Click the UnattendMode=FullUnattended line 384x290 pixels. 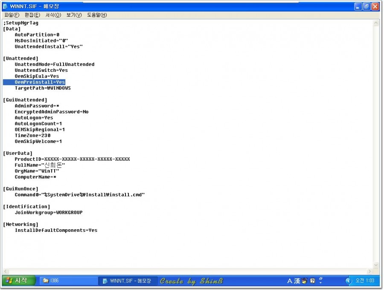click(x=55, y=64)
